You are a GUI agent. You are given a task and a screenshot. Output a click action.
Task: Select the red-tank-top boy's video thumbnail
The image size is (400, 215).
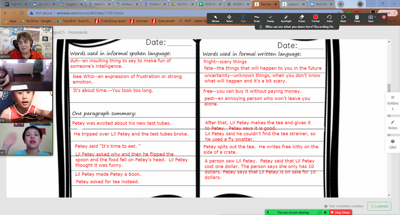coord(26,107)
